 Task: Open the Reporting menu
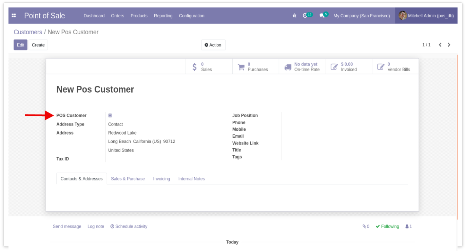pyautogui.click(x=163, y=16)
